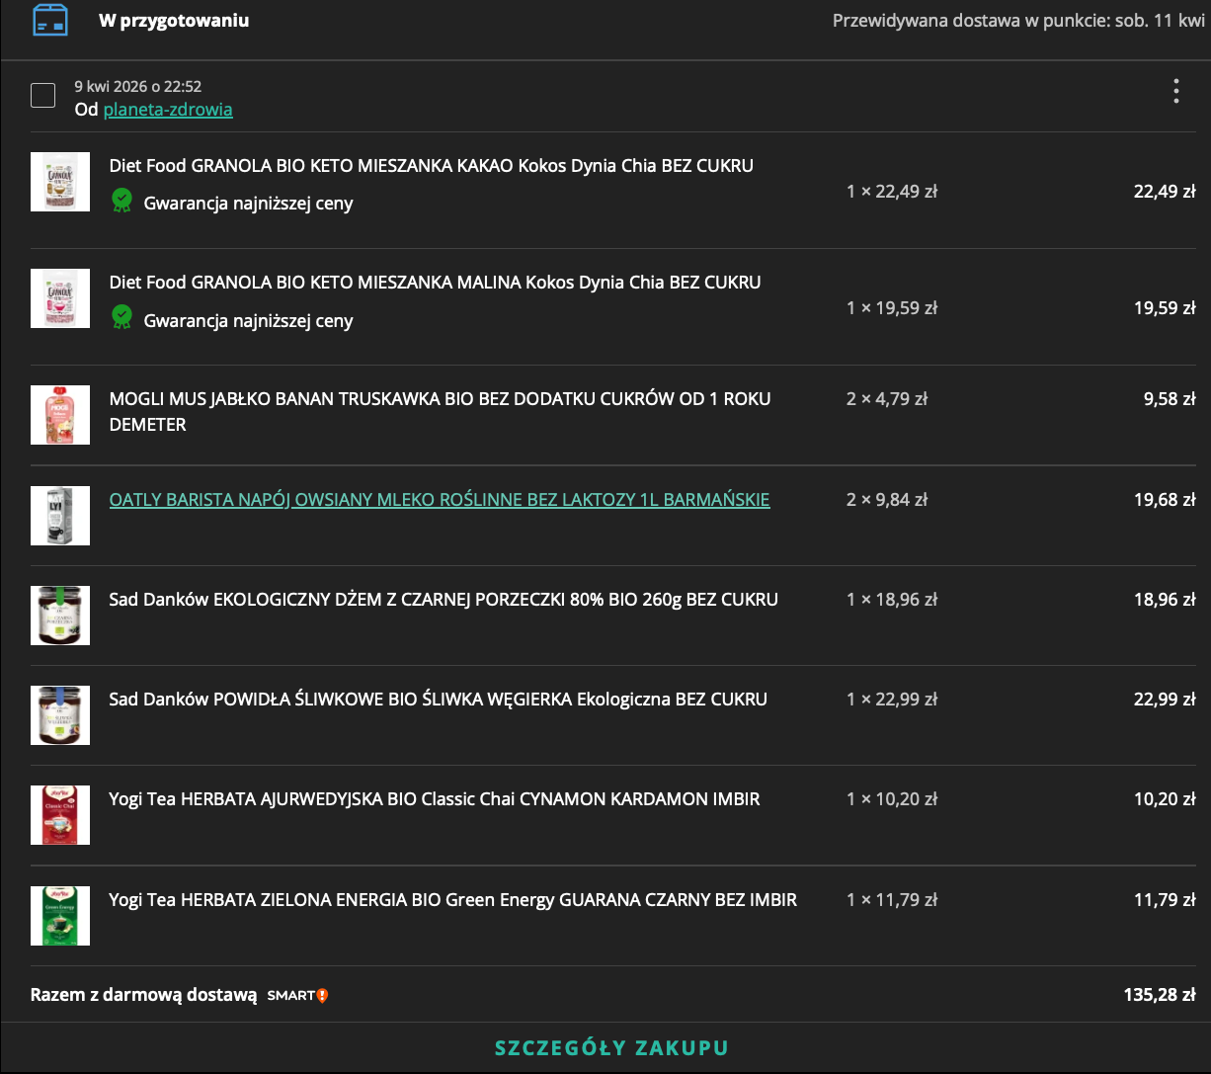Click quantity 1 × 10,20 zł
The image size is (1211, 1074).
click(x=892, y=799)
